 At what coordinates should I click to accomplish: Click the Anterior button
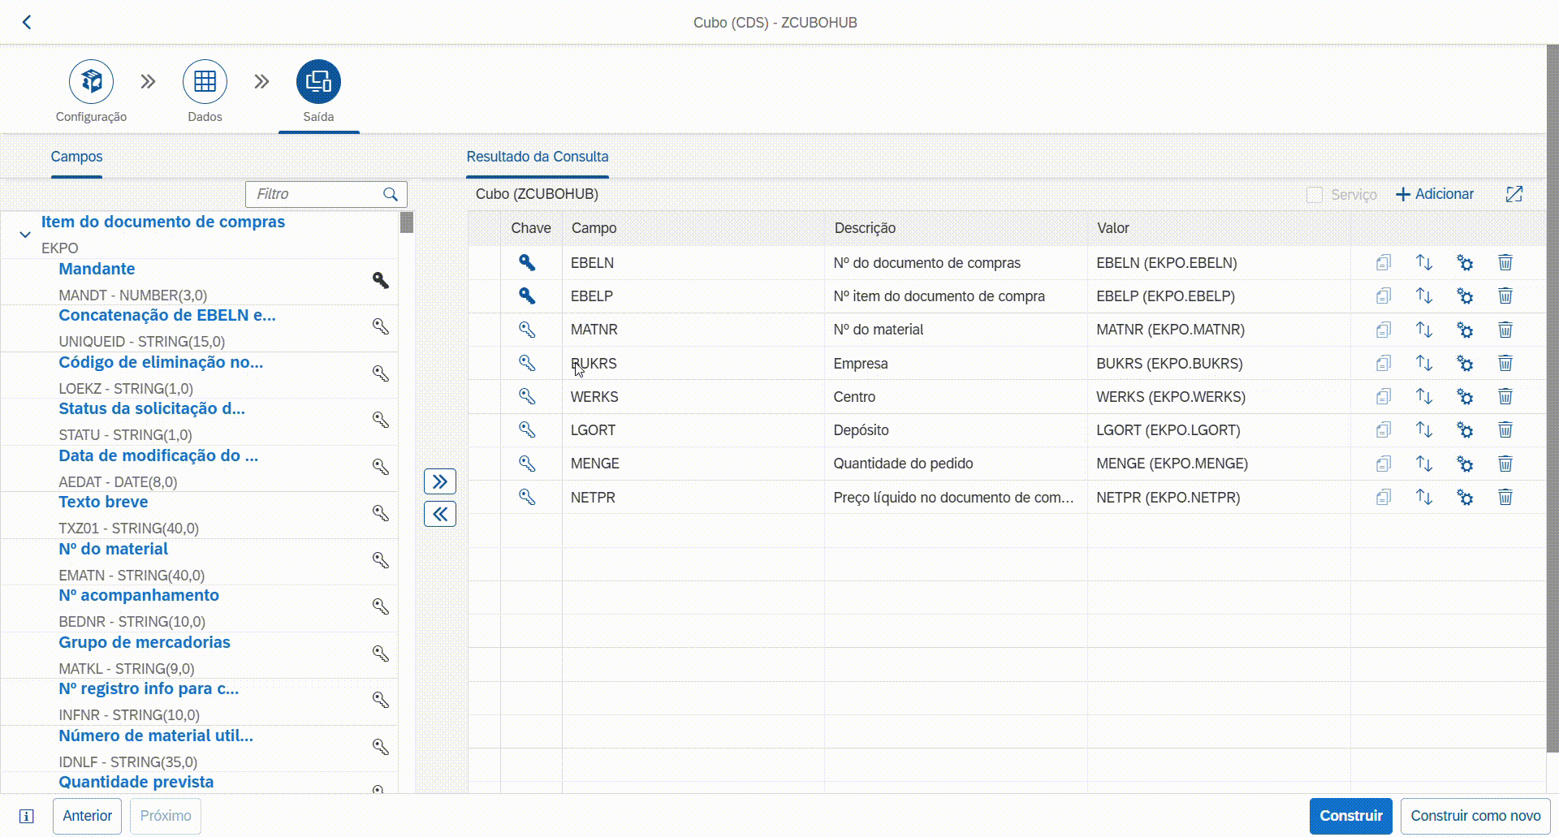point(87,816)
